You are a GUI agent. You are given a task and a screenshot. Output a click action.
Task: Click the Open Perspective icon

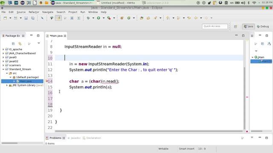point(235,26)
